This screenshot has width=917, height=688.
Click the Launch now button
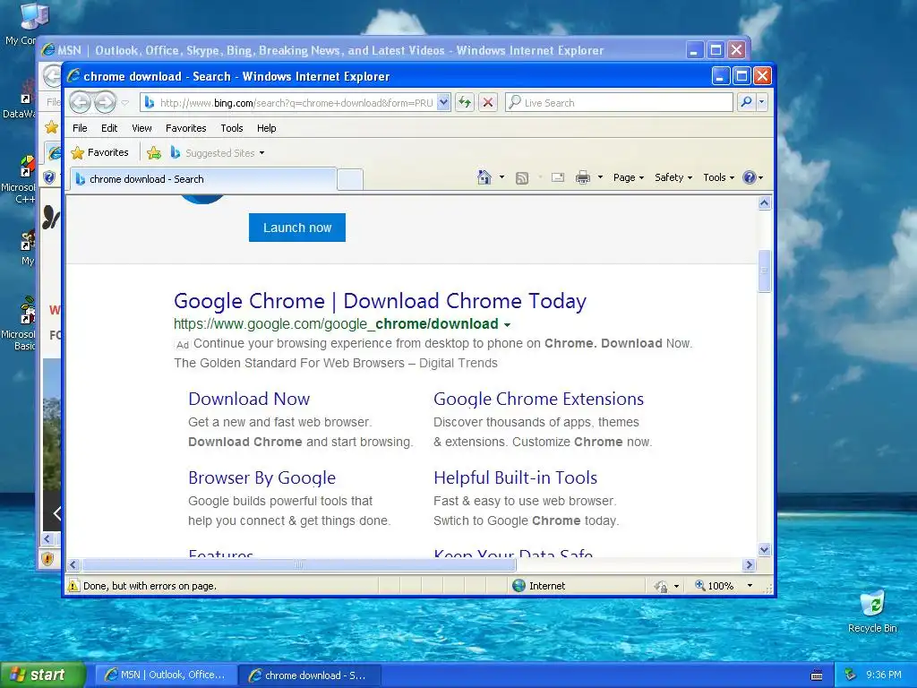(x=297, y=228)
